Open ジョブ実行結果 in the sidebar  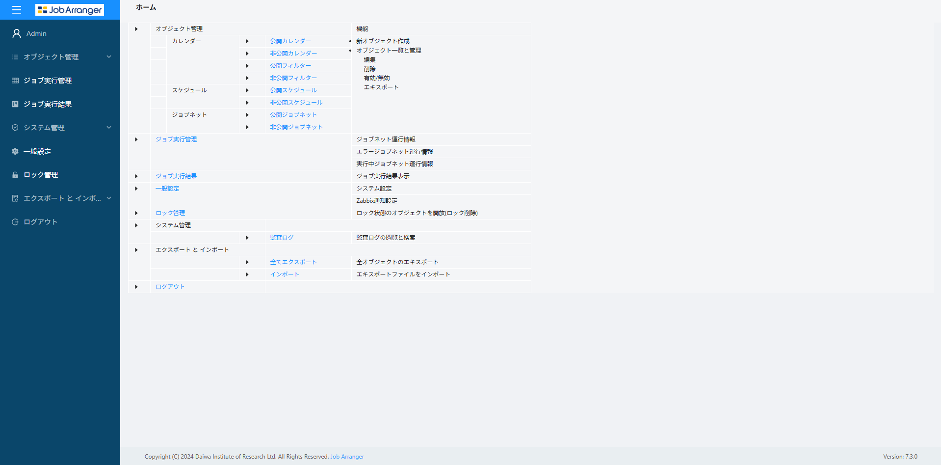48,104
